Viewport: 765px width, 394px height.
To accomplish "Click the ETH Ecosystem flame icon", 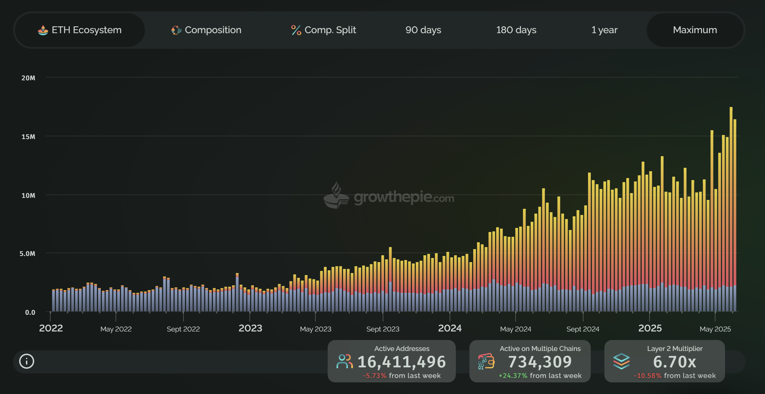I will pos(43,30).
